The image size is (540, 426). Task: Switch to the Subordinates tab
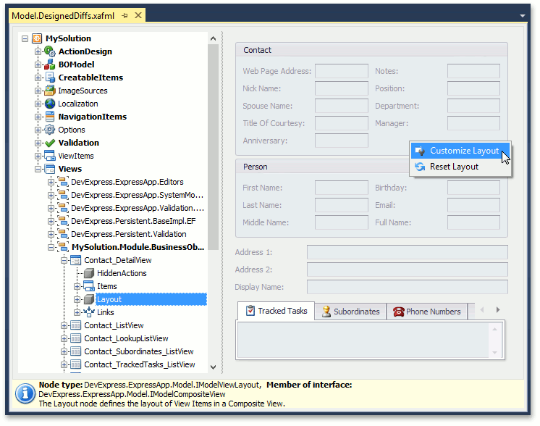point(350,312)
